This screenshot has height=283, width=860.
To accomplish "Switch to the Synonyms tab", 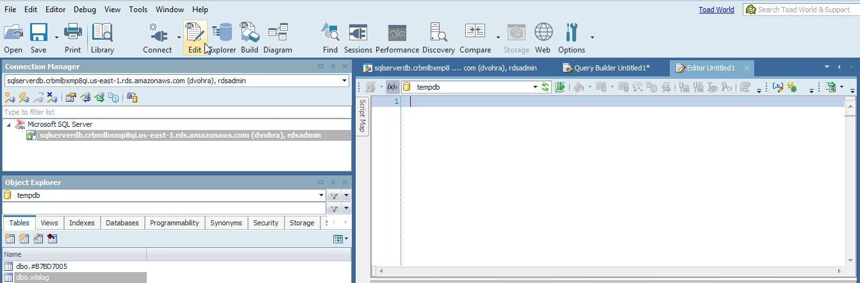I will point(226,223).
